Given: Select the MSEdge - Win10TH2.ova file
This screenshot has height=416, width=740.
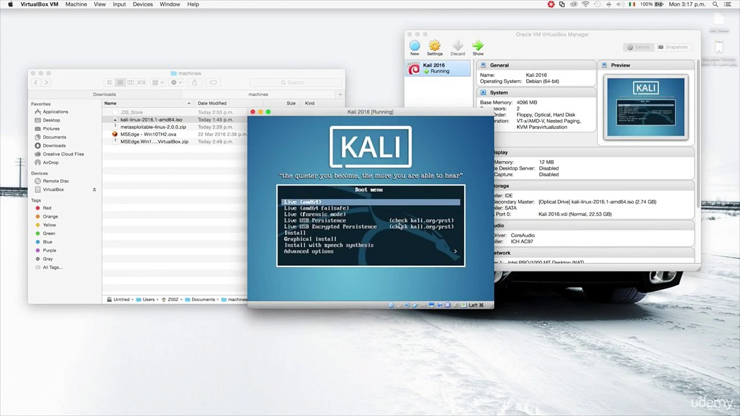Looking at the screenshot, I should click(x=148, y=135).
